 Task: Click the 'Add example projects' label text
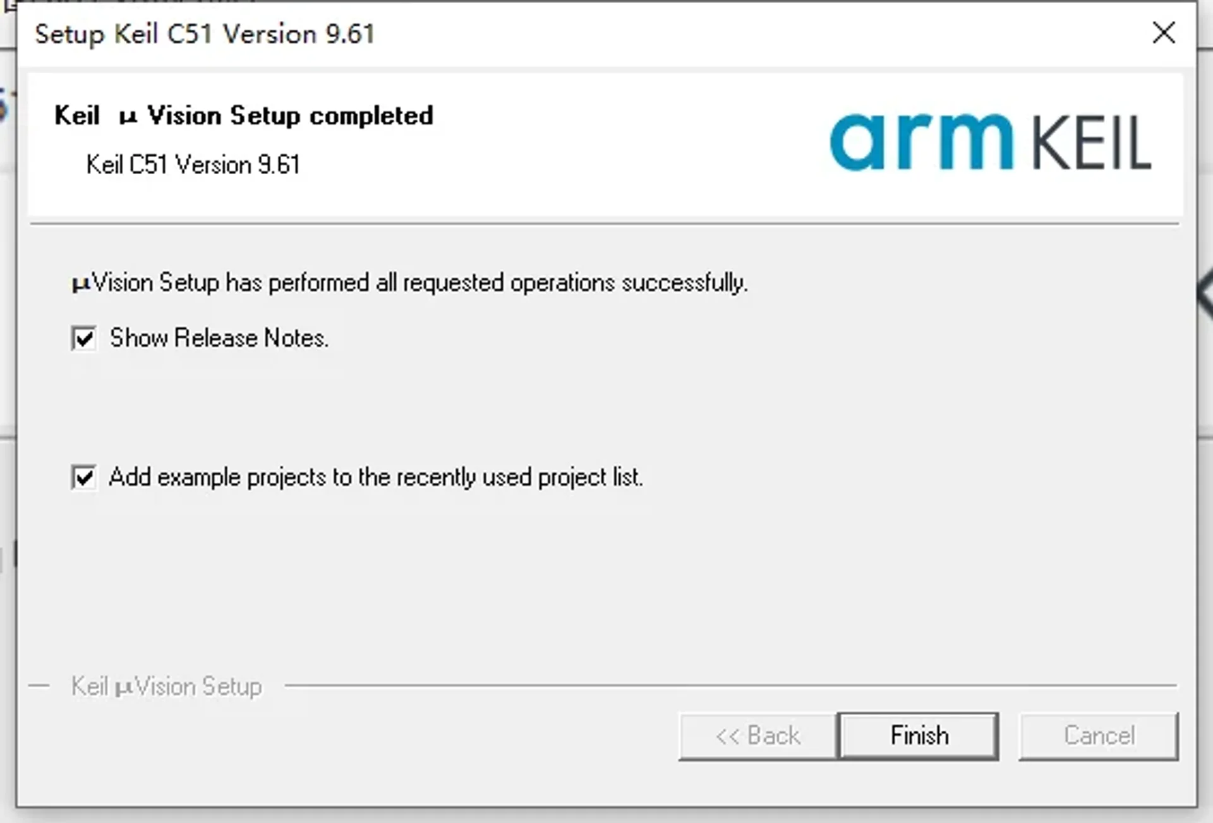coord(375,477)
